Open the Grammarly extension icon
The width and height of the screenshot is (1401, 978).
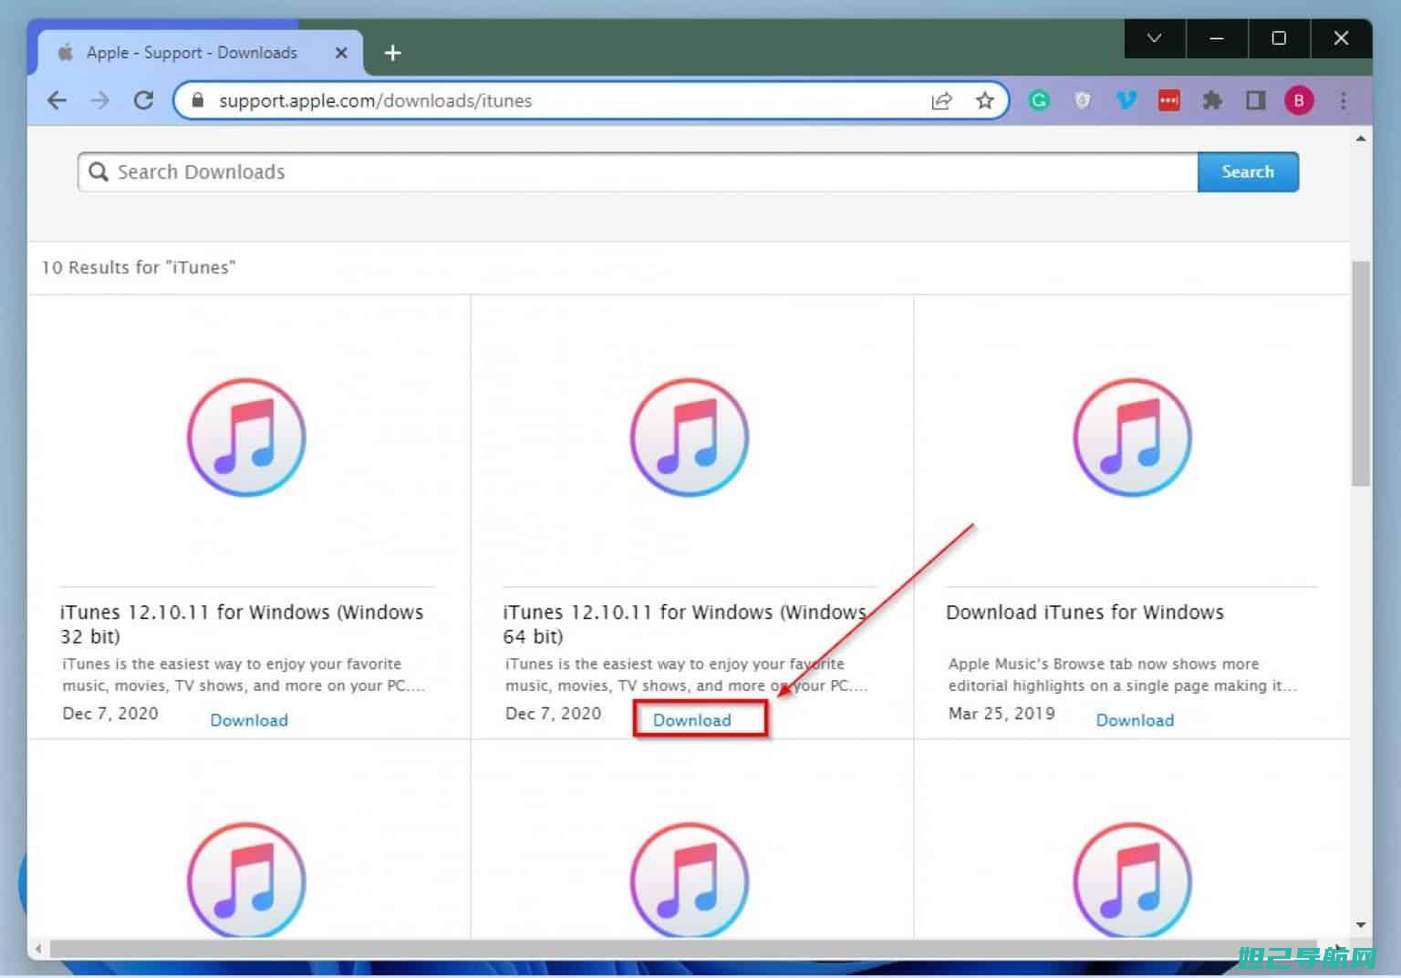pyautogui.click(x=1039, y=100)
